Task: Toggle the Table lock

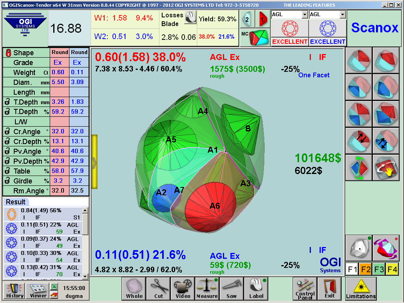Action: pos(7,171)
